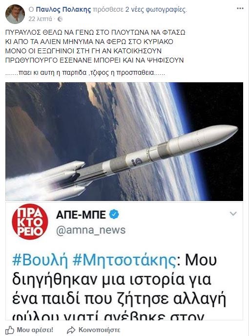Click the ΑΠΕ-ΜΠΕ verified badge icon
Screen dimensions: 249x336
point(114,214)
